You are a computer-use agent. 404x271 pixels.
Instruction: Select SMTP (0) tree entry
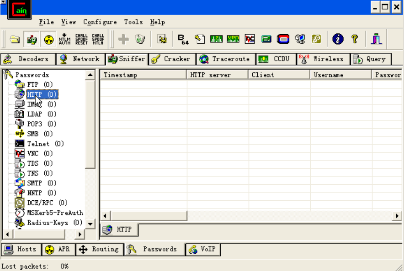pos(42,183)
